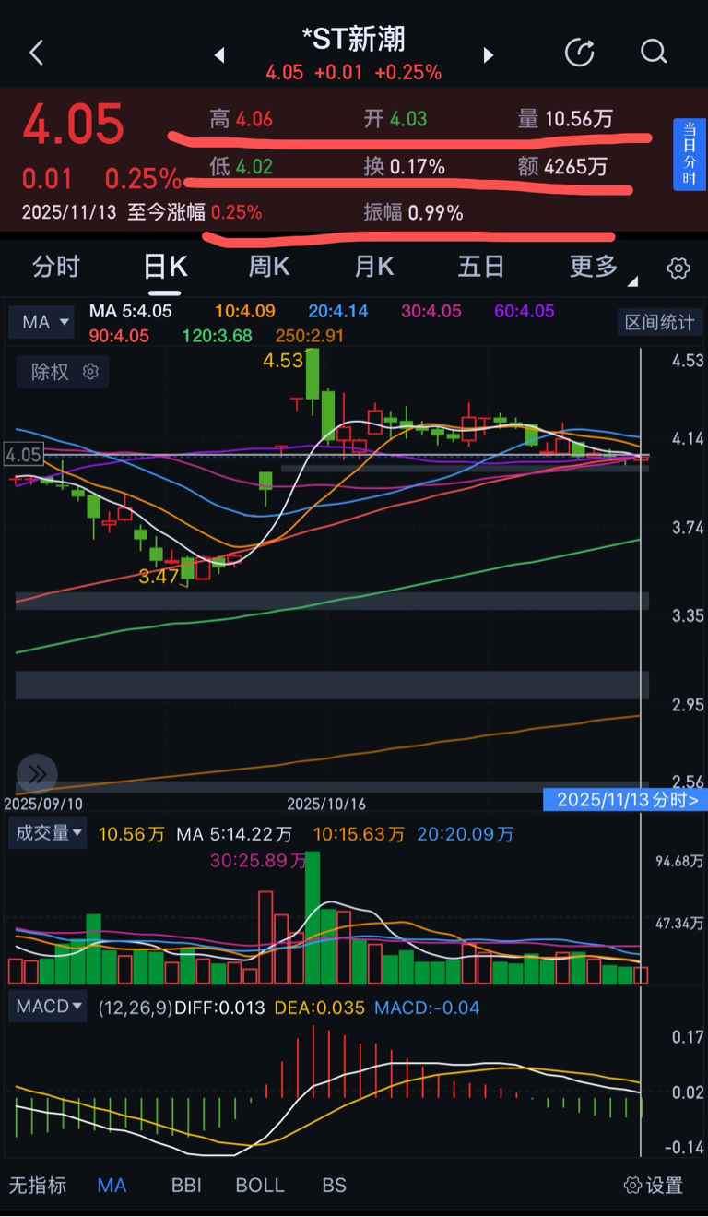Open the MACD indicator dropdown
708x1217 pixels.
[48, 1007]
